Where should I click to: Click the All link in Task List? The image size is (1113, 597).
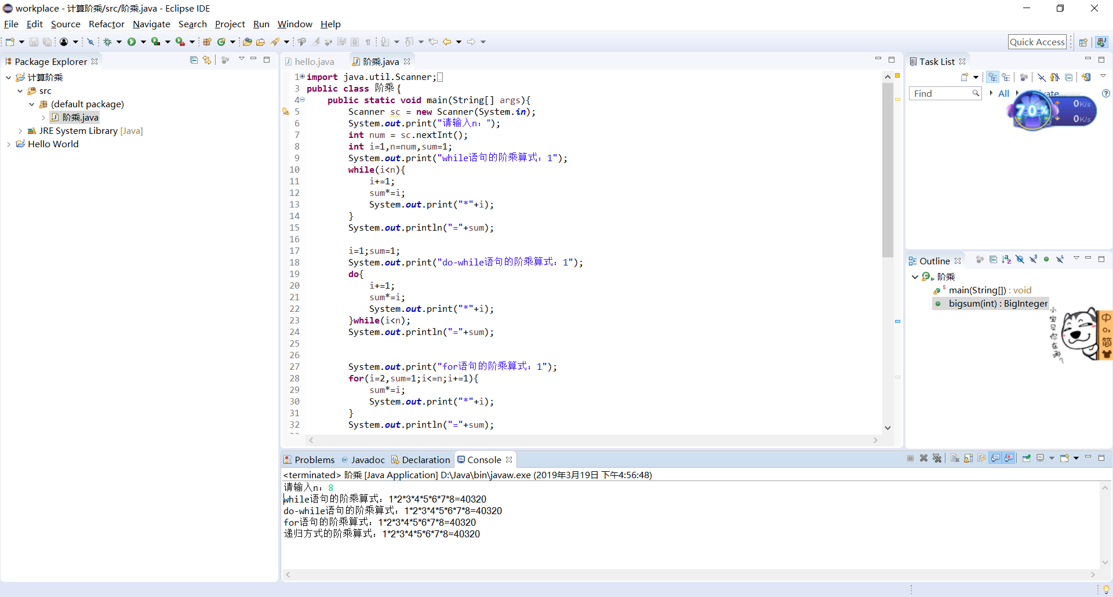[x=1003, y=93]
